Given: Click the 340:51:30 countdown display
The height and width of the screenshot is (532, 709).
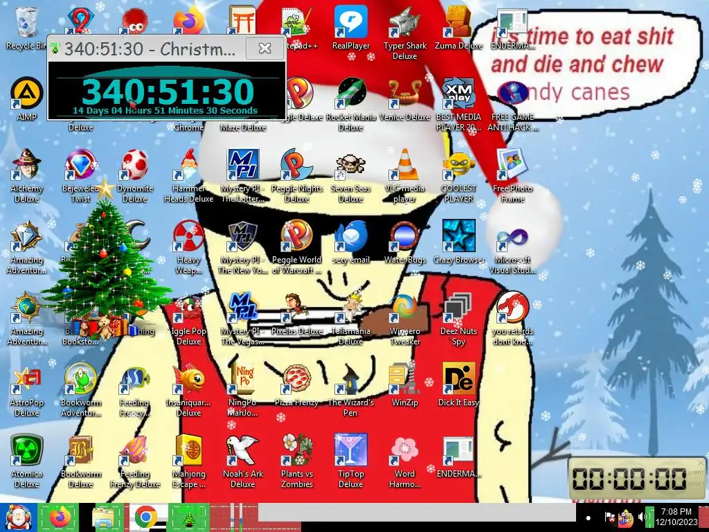Looking at the screenshot, I should [x=168, y=92].
